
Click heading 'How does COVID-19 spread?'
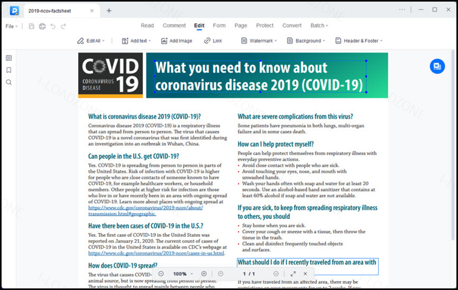122,266
